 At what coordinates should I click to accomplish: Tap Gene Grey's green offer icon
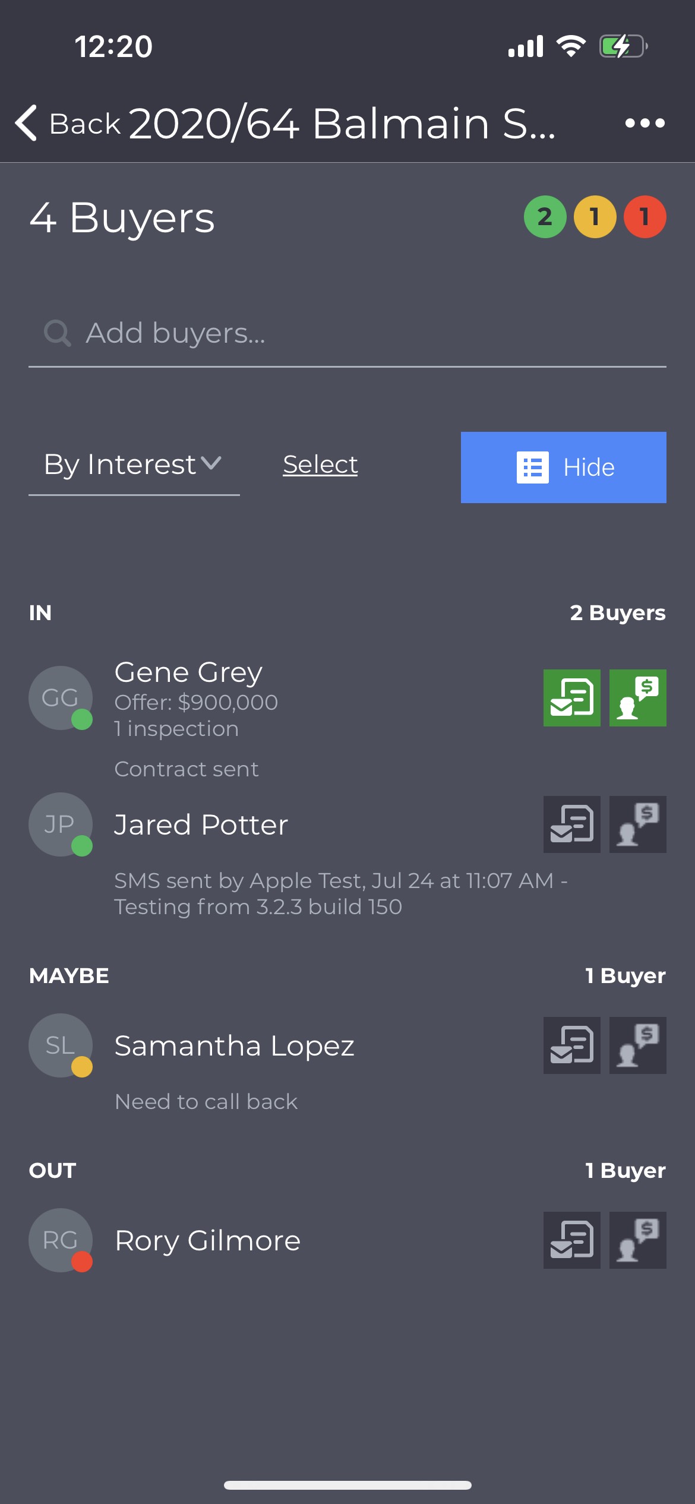click(638, 698)
